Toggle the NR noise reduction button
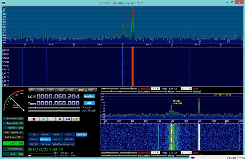245x159 pixels. (34, 135)
